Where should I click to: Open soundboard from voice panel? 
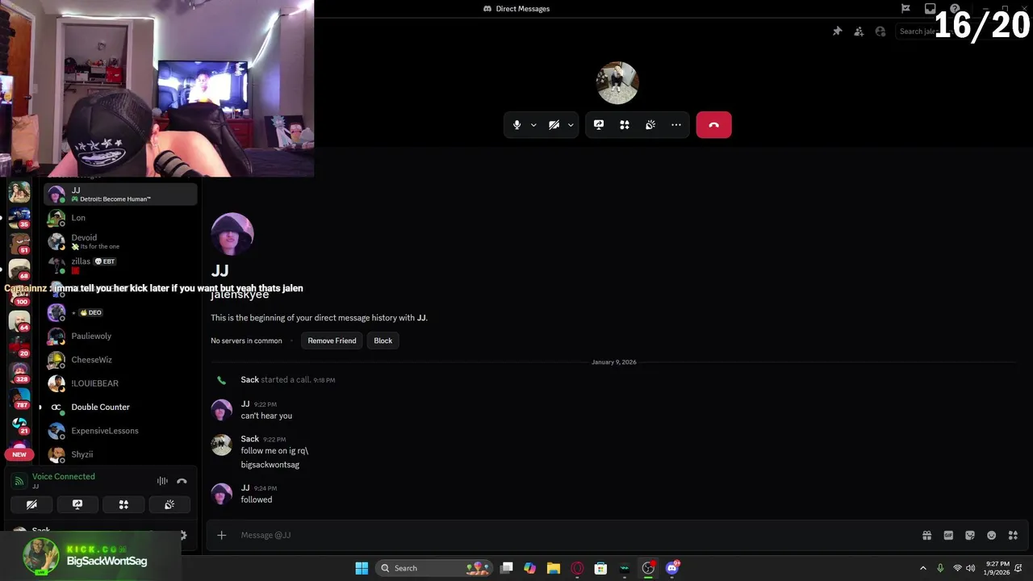pyautogui.click(x=169, y=504)
